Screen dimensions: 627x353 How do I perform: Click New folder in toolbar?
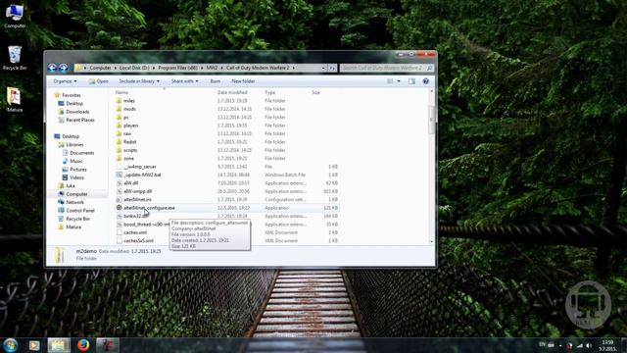coord(243,81)
